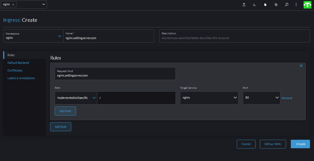Remove the nginx namespace filter tag
The image size is (314, 161).
pyautogui.click(x=13, y=5)
